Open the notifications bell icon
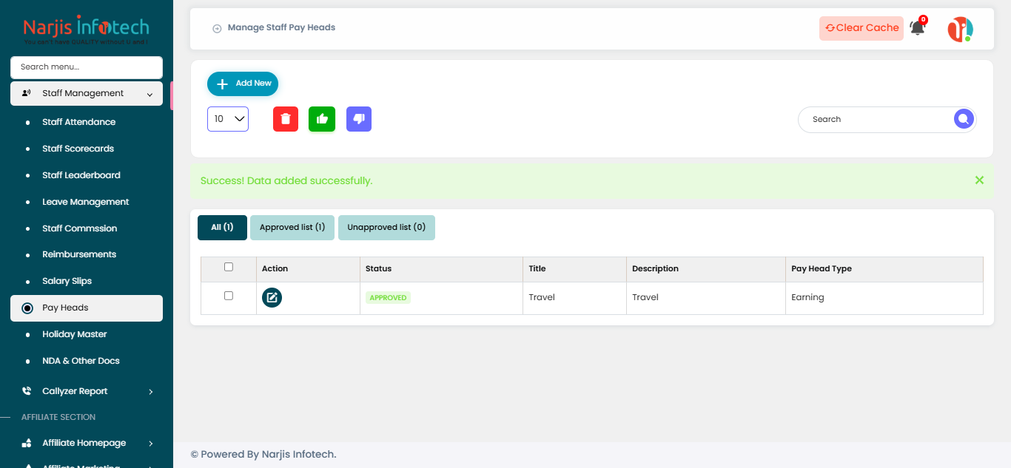Screen dimensions: 1011x468 tap(918, 28)
